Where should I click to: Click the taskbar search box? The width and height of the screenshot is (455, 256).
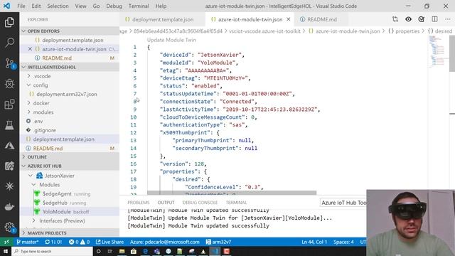52,251
